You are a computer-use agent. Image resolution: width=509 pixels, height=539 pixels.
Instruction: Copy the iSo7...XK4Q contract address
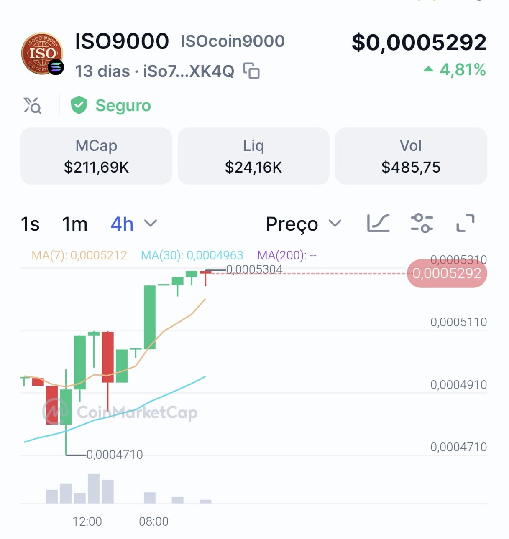pos(251,71)
